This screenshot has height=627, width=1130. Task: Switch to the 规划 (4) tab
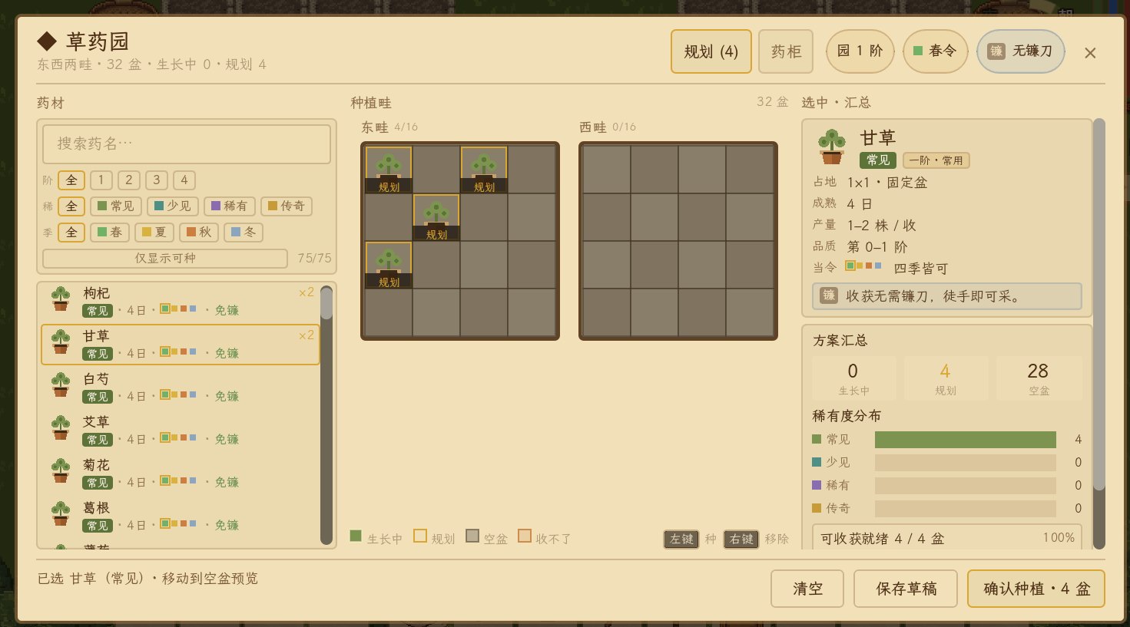coord(711,51)
